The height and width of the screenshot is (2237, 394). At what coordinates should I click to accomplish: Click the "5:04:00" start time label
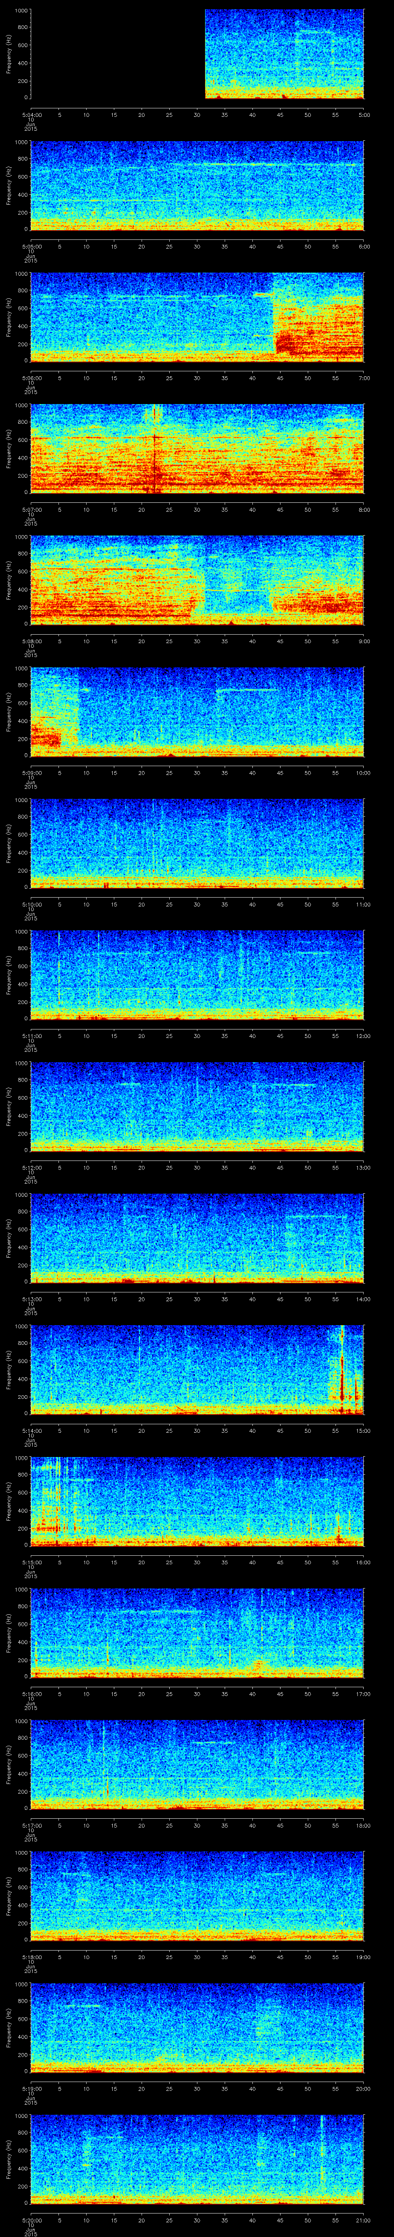pyautogui.click(x=31, y=114)
